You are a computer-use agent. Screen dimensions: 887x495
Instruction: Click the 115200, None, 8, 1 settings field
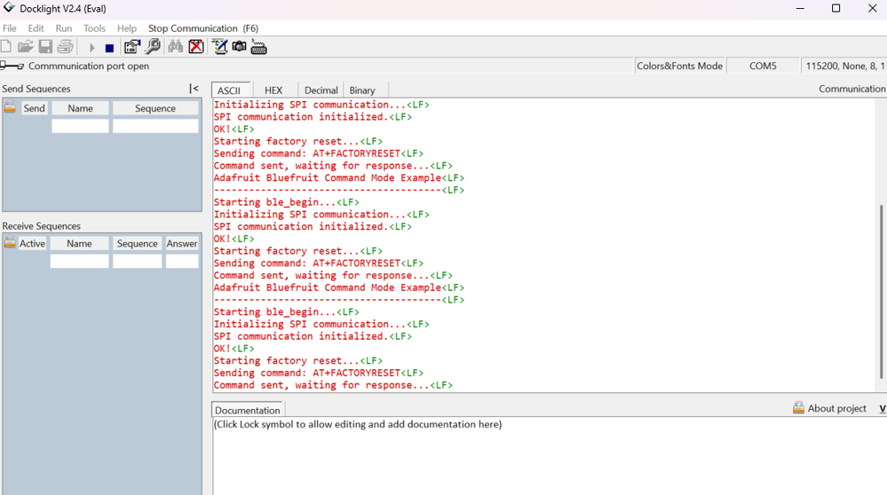tap(844, 66)
